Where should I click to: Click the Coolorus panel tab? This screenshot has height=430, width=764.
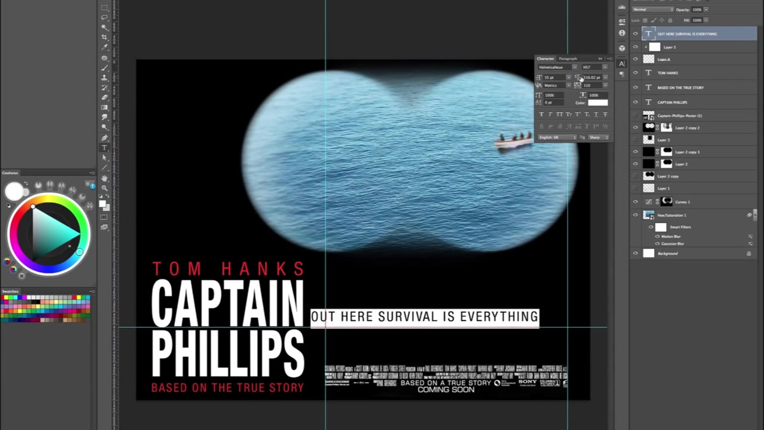[x=10, y=173]
